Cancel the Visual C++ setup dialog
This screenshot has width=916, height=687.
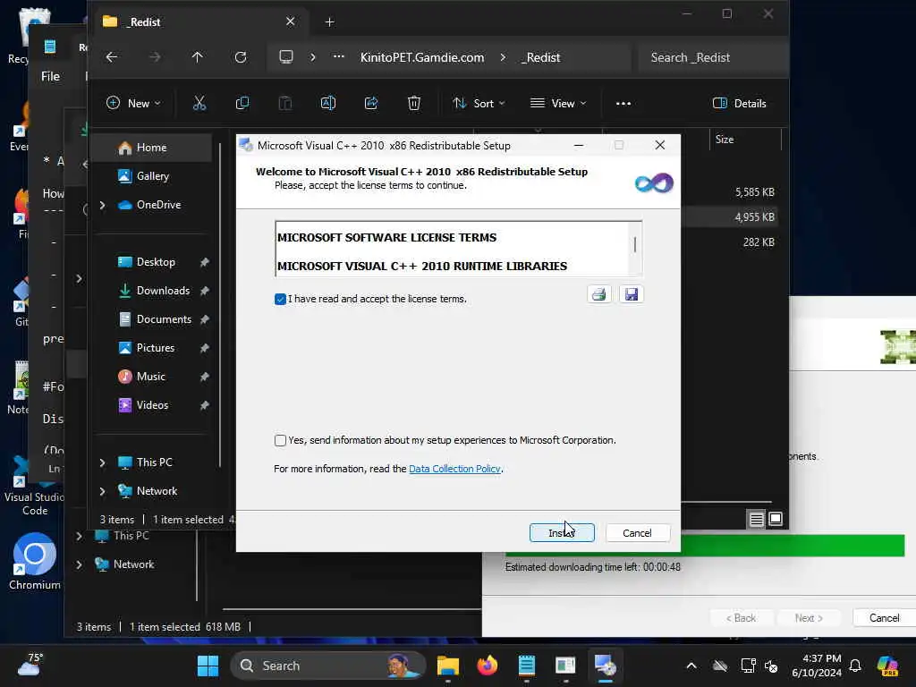coord(637,533)
